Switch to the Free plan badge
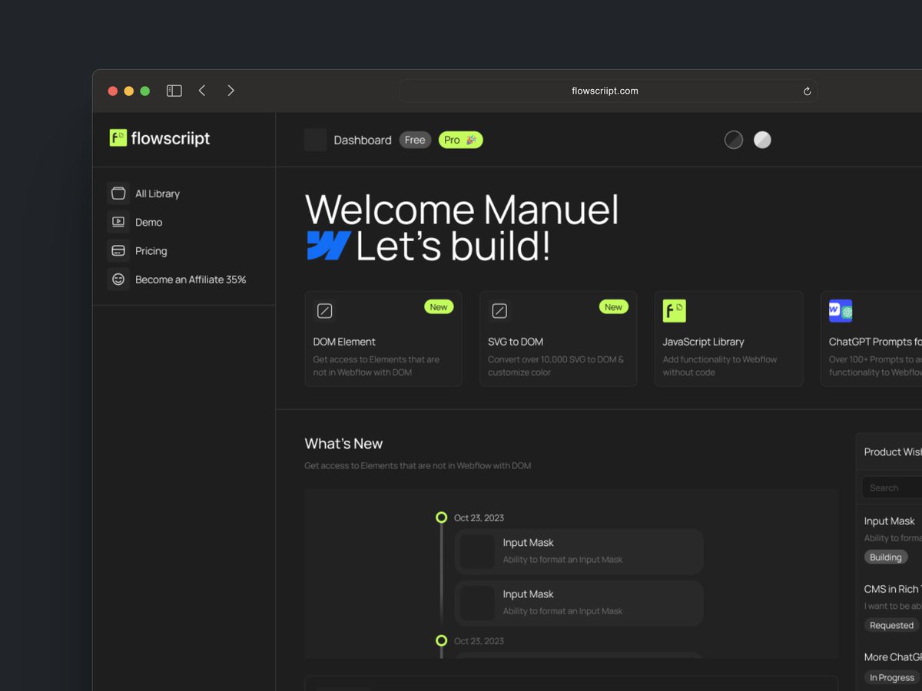922x691 pixels. click(x=415, y=140)
